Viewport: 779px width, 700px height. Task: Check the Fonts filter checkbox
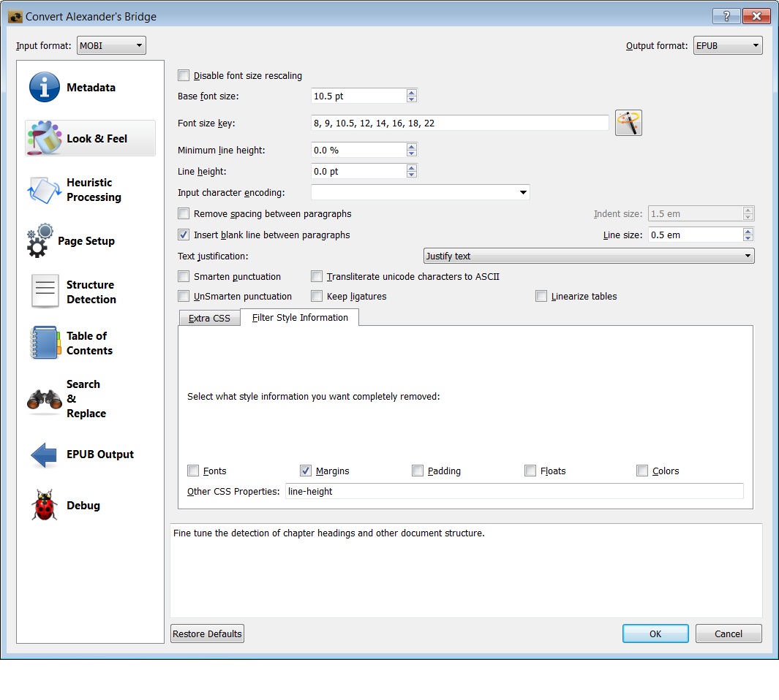tap(193, 471)
